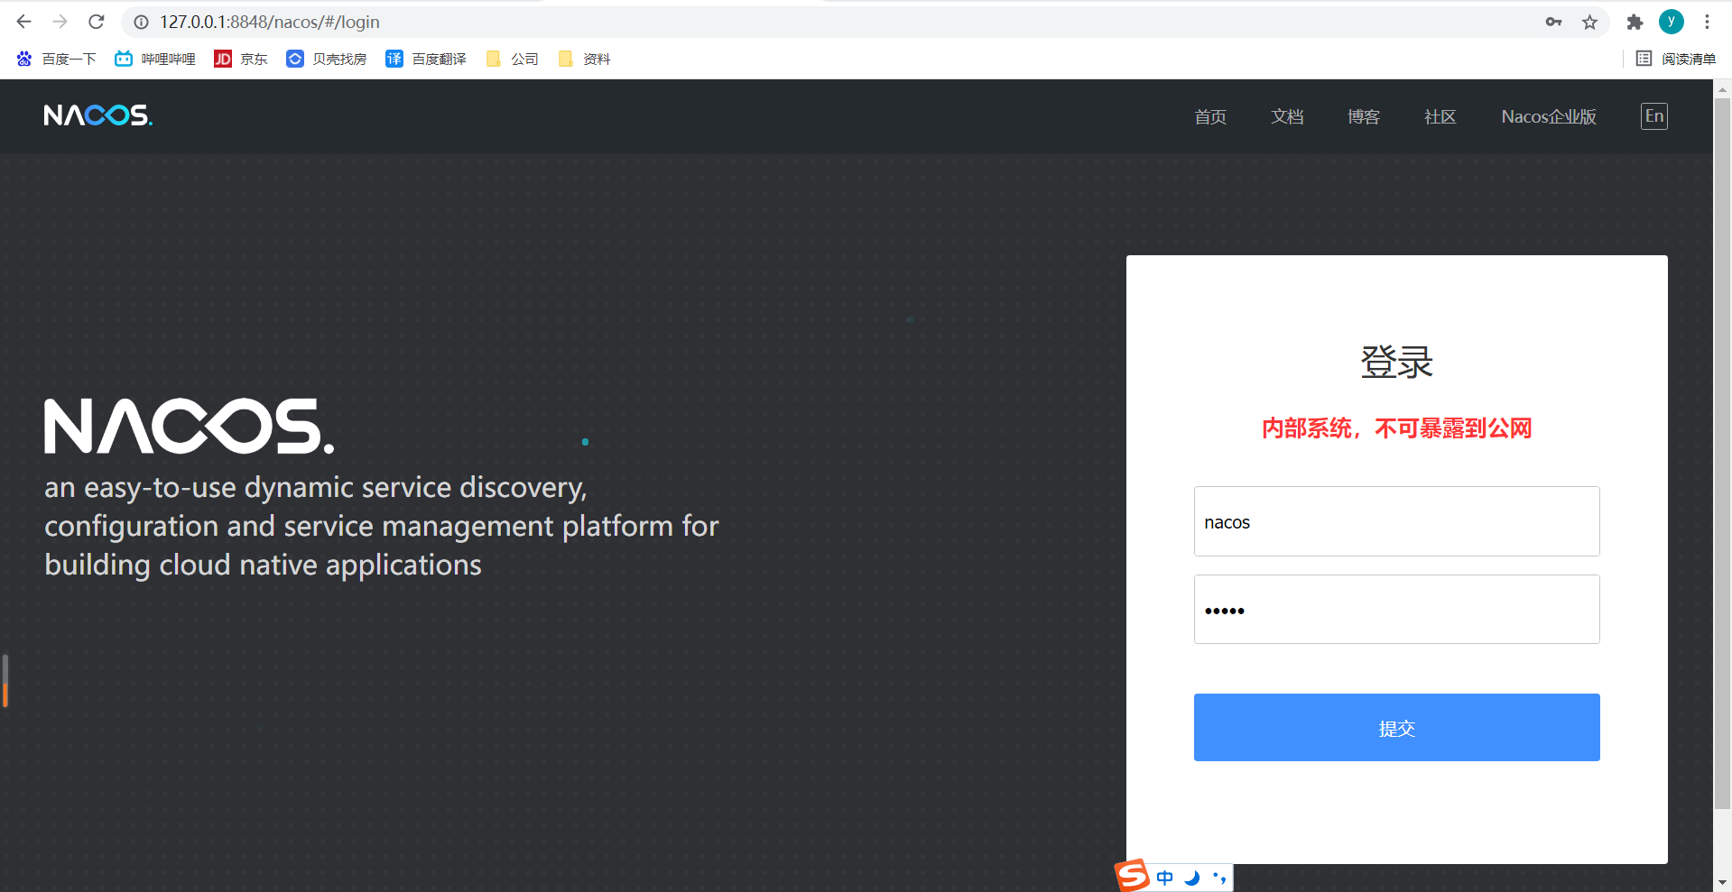Click the red 内部系统，不可暴露到公网 warning

(x=1397, y=428)
